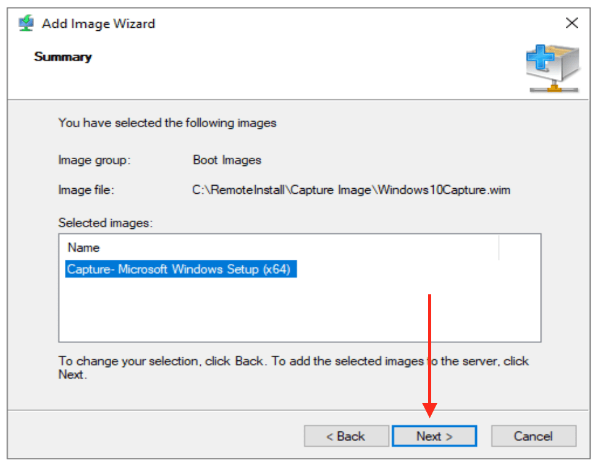Click the Summary heading text
The height and width of the screenshot is (464, 598).
(63, 57)
